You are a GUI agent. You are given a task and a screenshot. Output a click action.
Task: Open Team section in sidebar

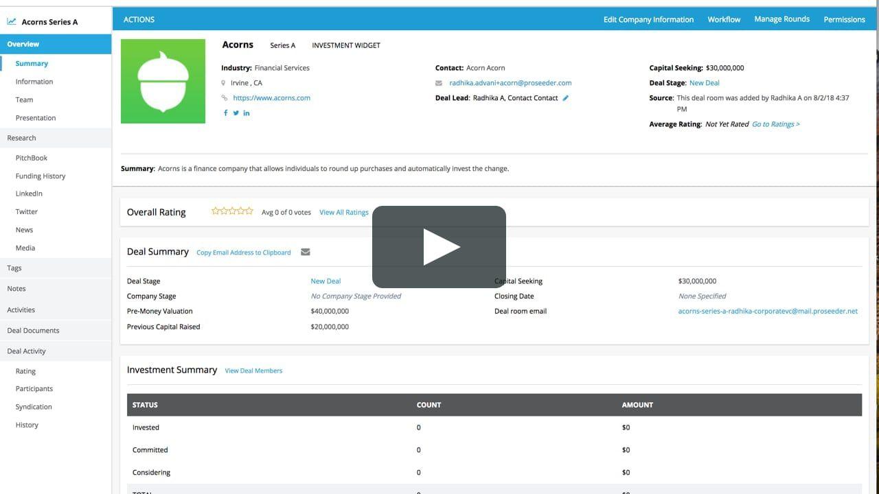[x=24, y=99]
